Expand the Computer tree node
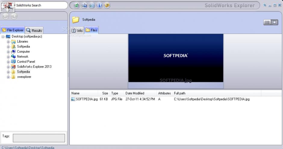The image size is (283, 149). point(8,52)
